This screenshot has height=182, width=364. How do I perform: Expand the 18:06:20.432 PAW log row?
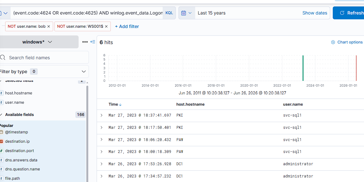(x=101, y=139)
